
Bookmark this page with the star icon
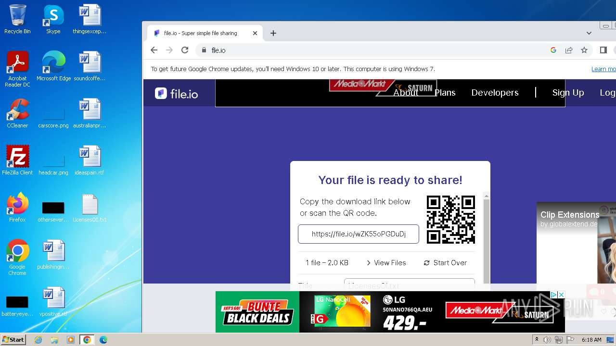coord(584,50)
